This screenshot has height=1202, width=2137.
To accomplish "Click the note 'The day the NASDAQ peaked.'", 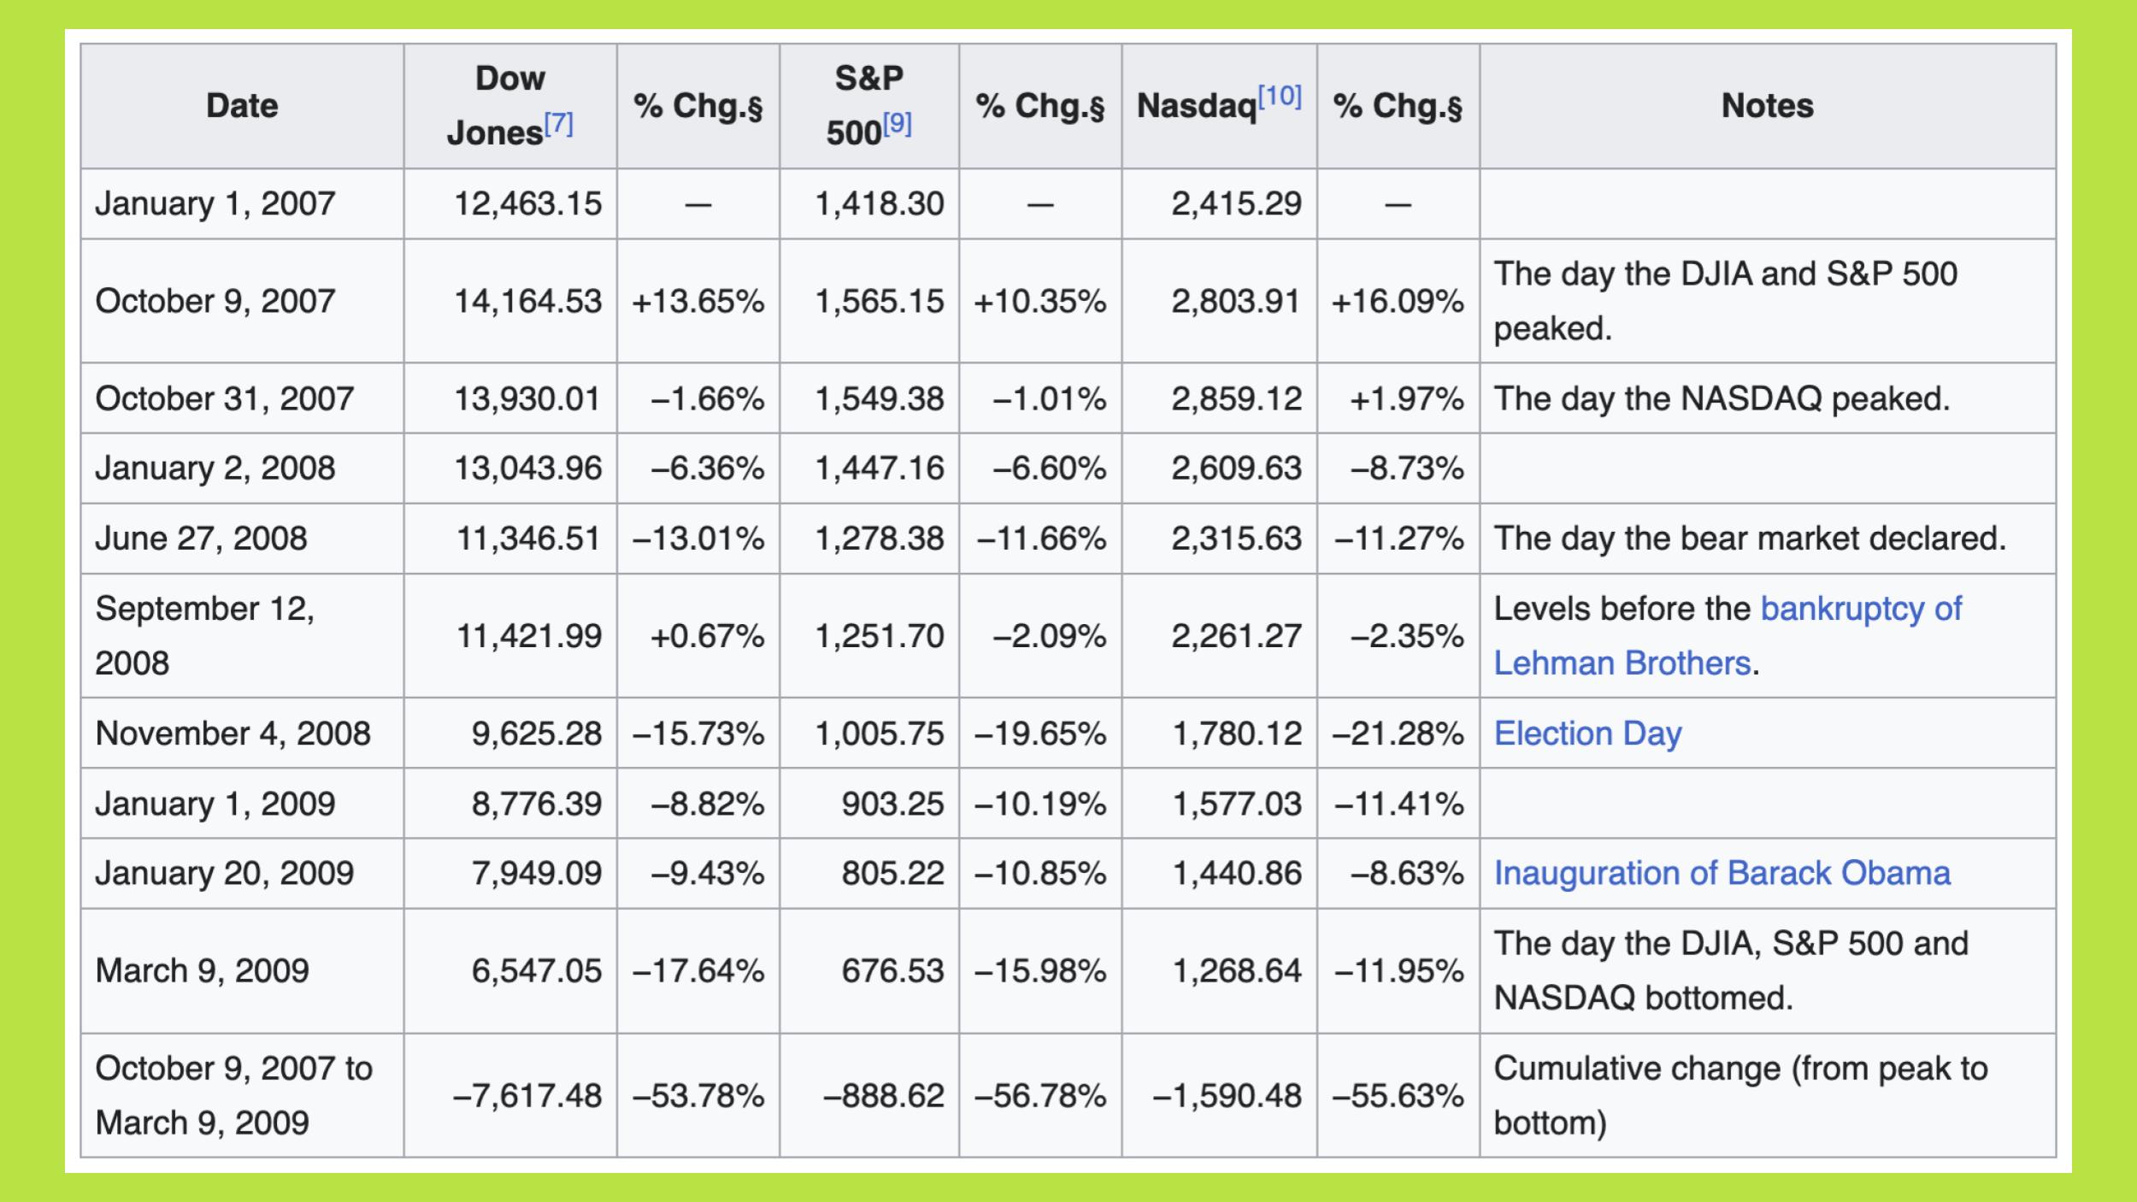I will 1722,398.
